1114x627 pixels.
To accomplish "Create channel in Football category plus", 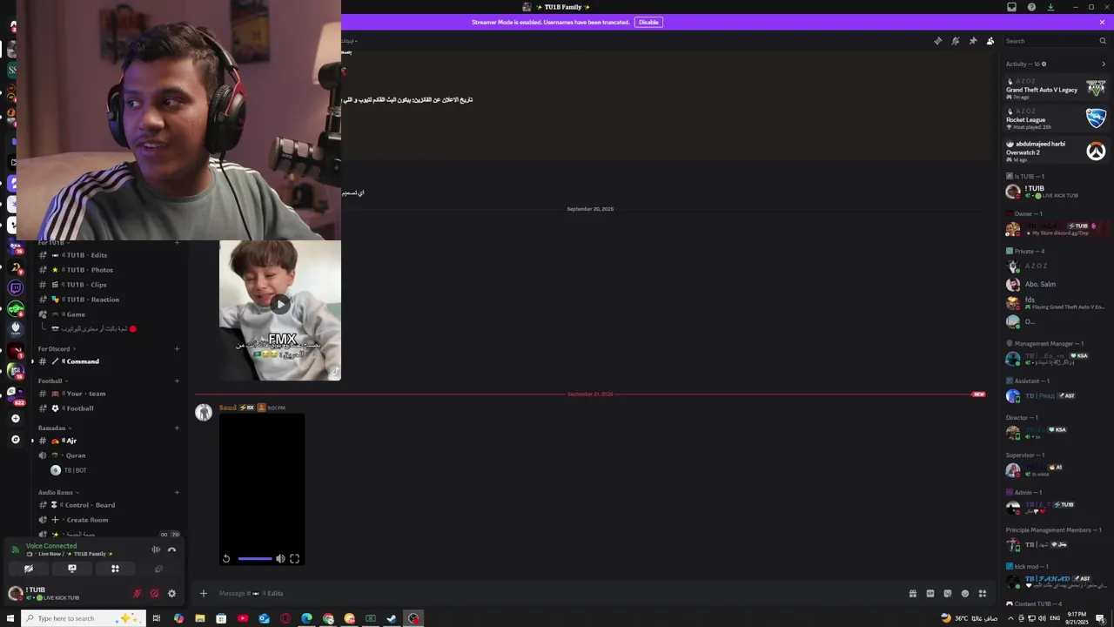I will point(177,381).
